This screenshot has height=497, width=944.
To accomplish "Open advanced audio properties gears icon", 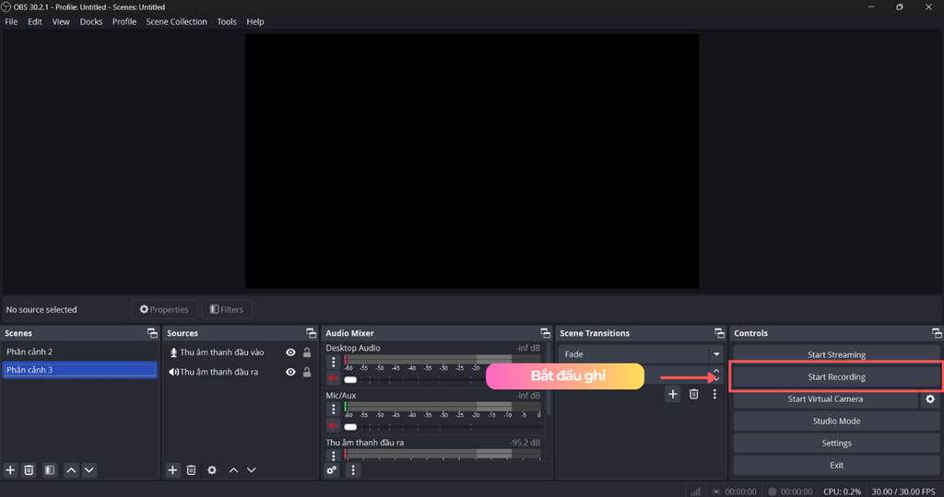I will tap(332, 469).
